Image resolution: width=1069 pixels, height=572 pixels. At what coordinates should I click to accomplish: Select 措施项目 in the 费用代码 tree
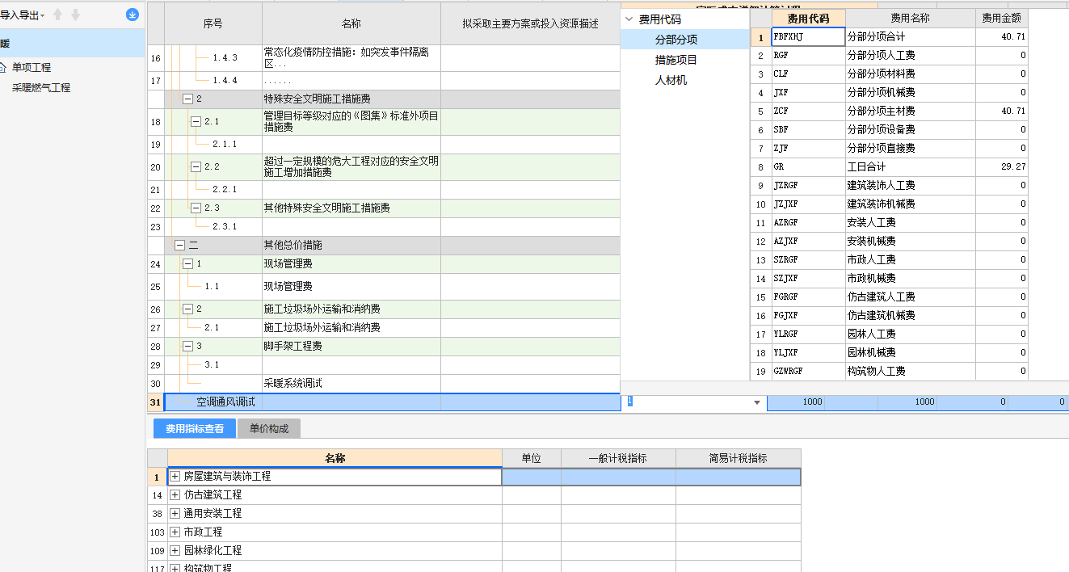click(676, 60)
